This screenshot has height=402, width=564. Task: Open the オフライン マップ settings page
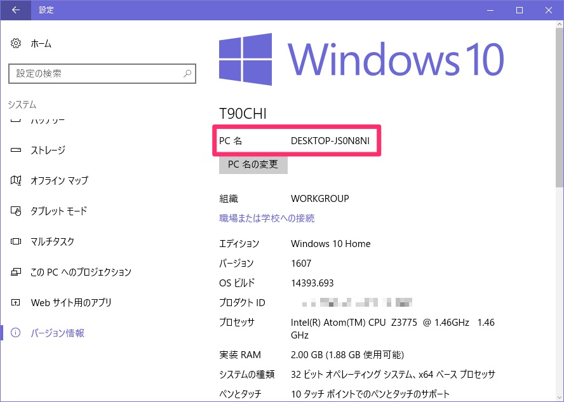point(59,180)
